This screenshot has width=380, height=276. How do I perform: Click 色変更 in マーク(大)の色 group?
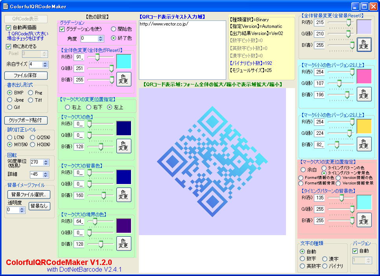coord(124,146)
